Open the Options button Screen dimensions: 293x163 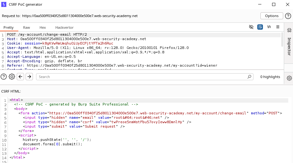[x=272, y=16]
